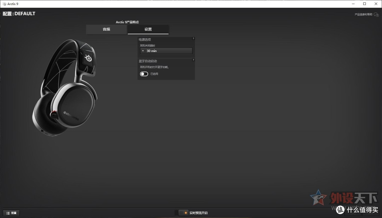Minimize the Arctis 9 window

[353, 4]
